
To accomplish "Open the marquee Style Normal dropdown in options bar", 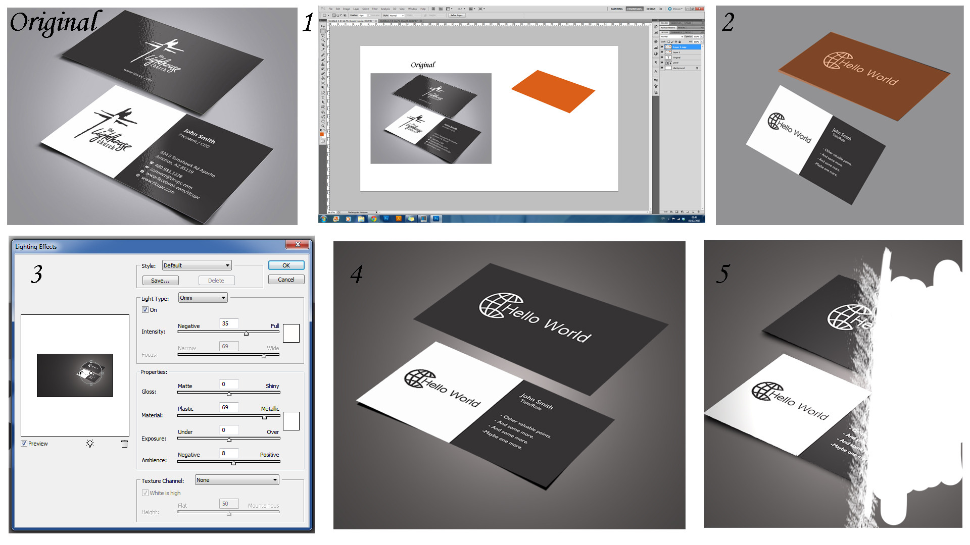I will [x=397, y=16].
